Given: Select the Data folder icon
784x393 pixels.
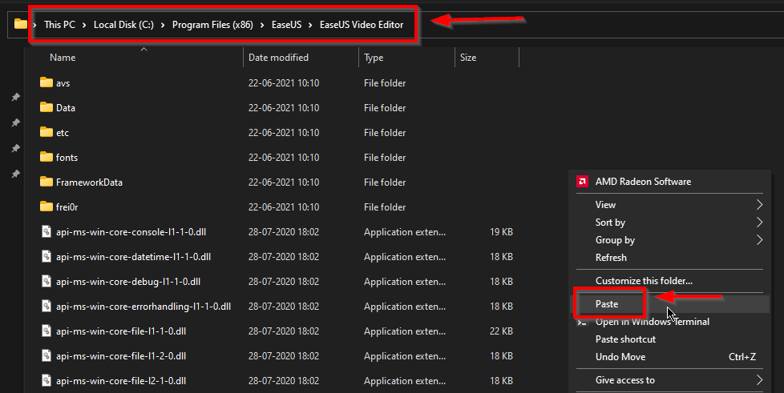Looking at the screenshot, I should pos(46,107).
